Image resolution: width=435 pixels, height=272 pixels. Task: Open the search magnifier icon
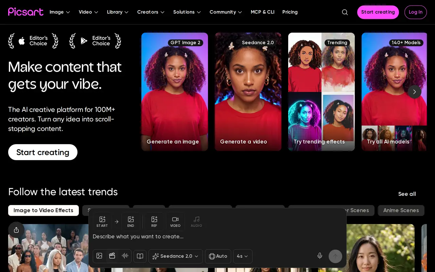click(345, 12)
